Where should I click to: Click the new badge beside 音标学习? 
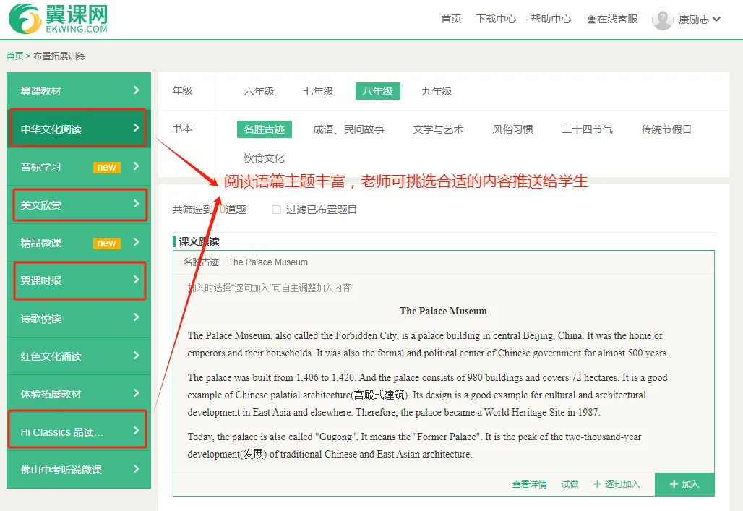tap(107, 168)
